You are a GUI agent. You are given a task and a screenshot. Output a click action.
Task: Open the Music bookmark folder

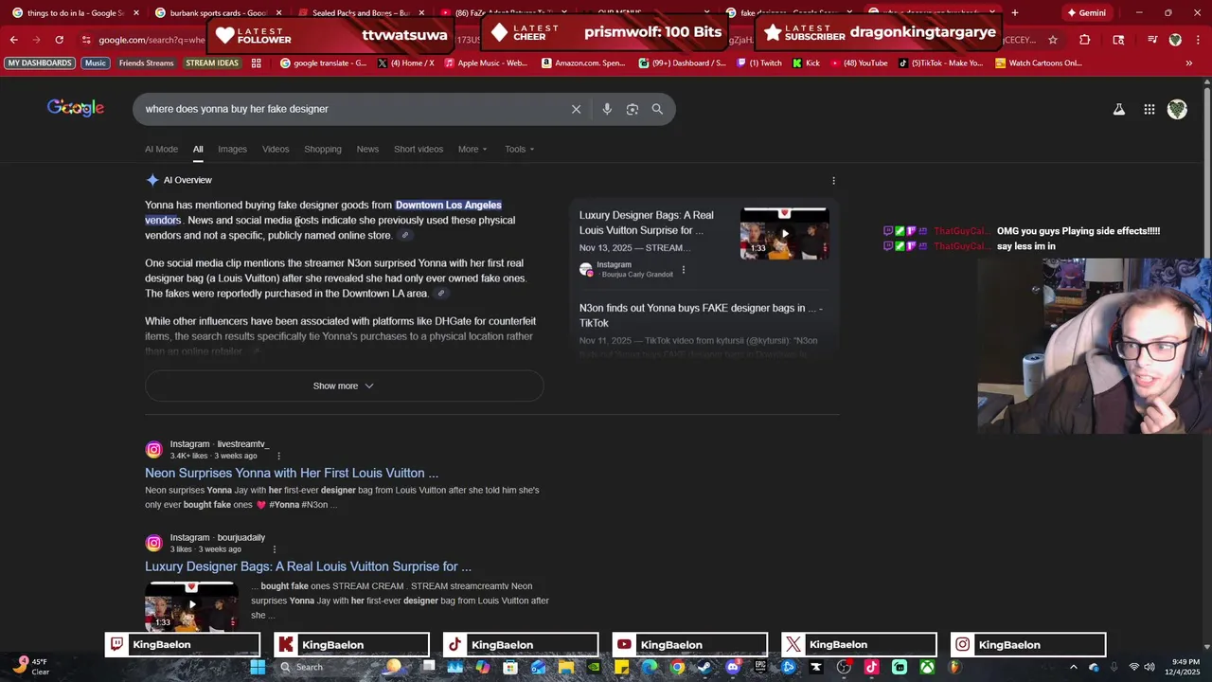[x=96, y=63]
